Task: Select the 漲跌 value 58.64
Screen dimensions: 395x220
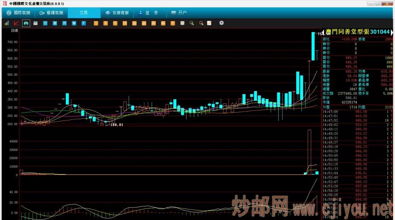Action: [352, 76]
